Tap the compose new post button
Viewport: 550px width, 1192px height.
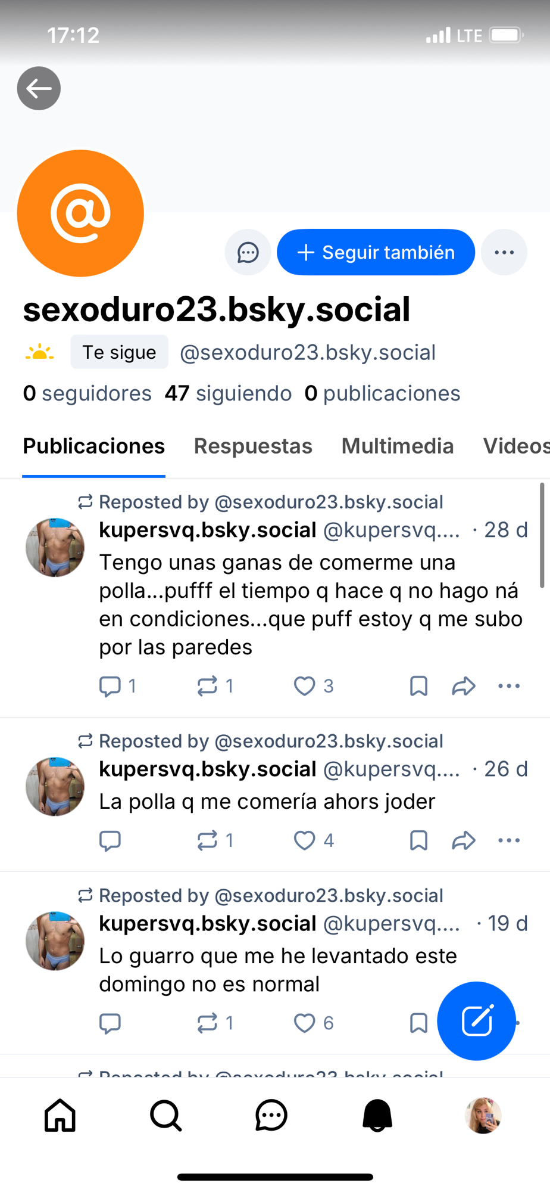pyautogui.click(x=476, y=1021)
